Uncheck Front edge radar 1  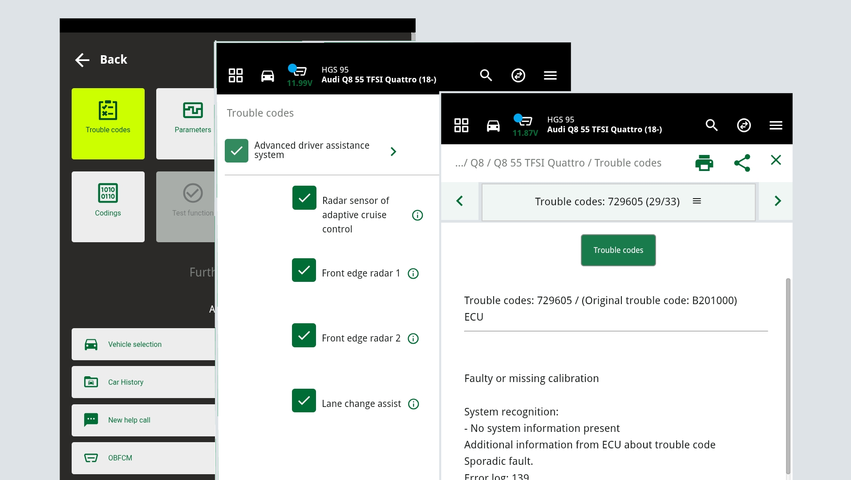pyautogui.click(x=304, y=270)
